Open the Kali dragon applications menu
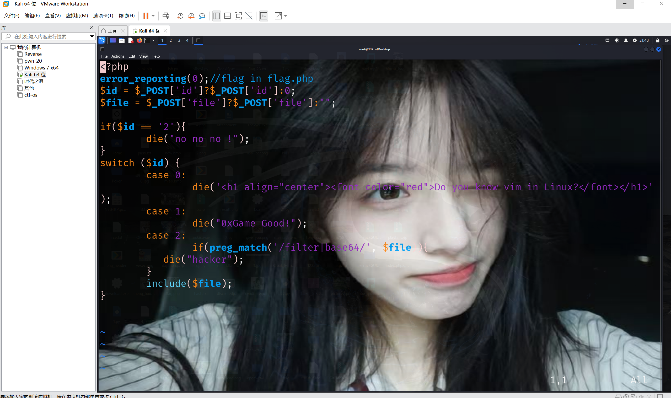 [102, 40]
